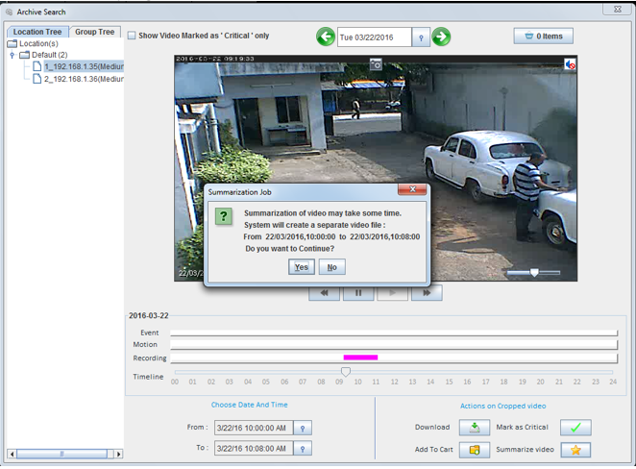This screenshot has height=469, width=636.
Task: Collapse the Default (2) tree expander
Action: [x=12, y=55]
